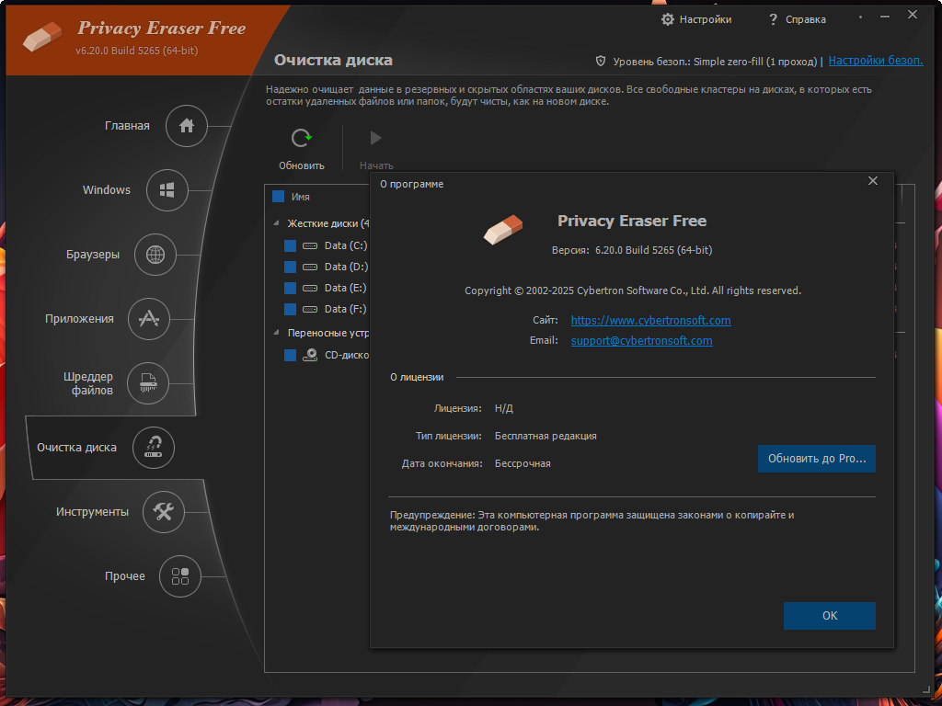Select the Windows section icon
This screenshot has height=706, width=942.
point(167,190)
